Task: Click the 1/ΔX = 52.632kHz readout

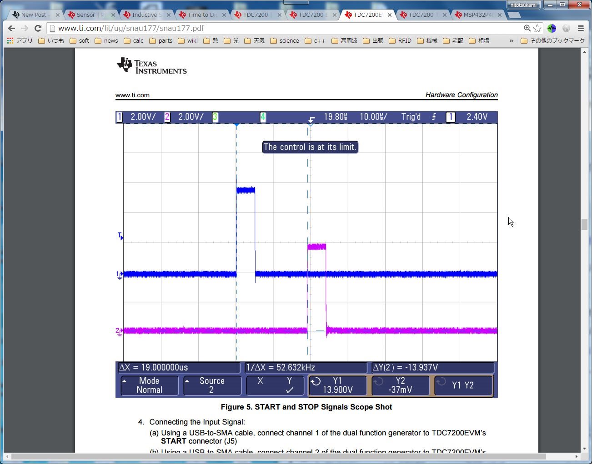Action: pos(306,367)
